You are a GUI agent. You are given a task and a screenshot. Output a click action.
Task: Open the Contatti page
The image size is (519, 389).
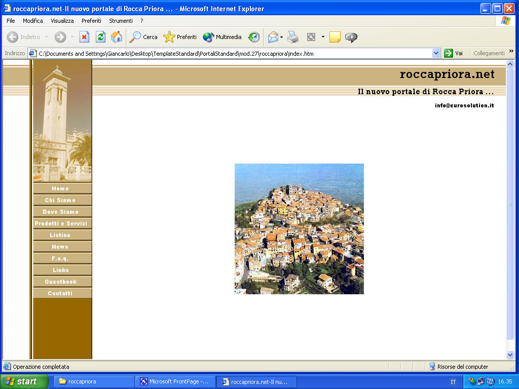(62, 293)
